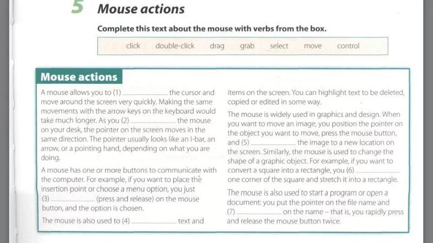Click the blank line for gap (2)
This screenshot has width=433, height=243.
[153, 122]
